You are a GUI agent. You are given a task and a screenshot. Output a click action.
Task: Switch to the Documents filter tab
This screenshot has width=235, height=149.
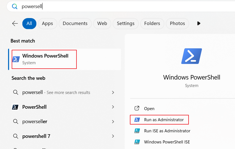tap(75, 24)
